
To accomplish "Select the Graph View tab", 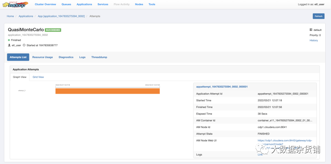I will click(x=20, y=77).
